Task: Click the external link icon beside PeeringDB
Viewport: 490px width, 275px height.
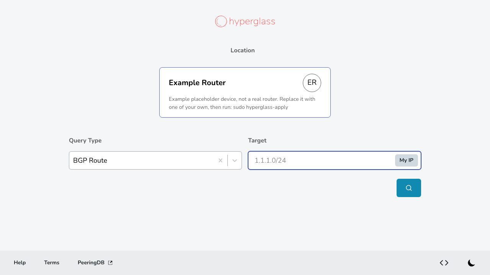Action: (x=110, y=263)
